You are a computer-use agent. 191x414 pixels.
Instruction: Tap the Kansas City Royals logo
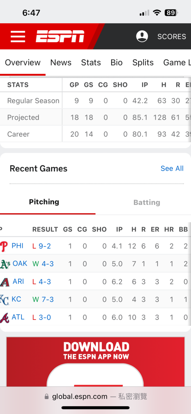click(x=4, y=300)
